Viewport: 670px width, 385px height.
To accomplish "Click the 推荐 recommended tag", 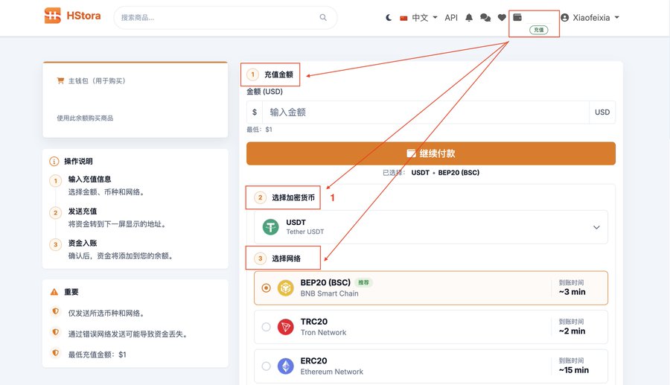I will tap(363, 282).
